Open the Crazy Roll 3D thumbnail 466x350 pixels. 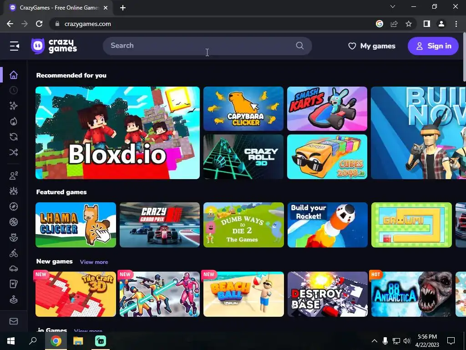243,157
